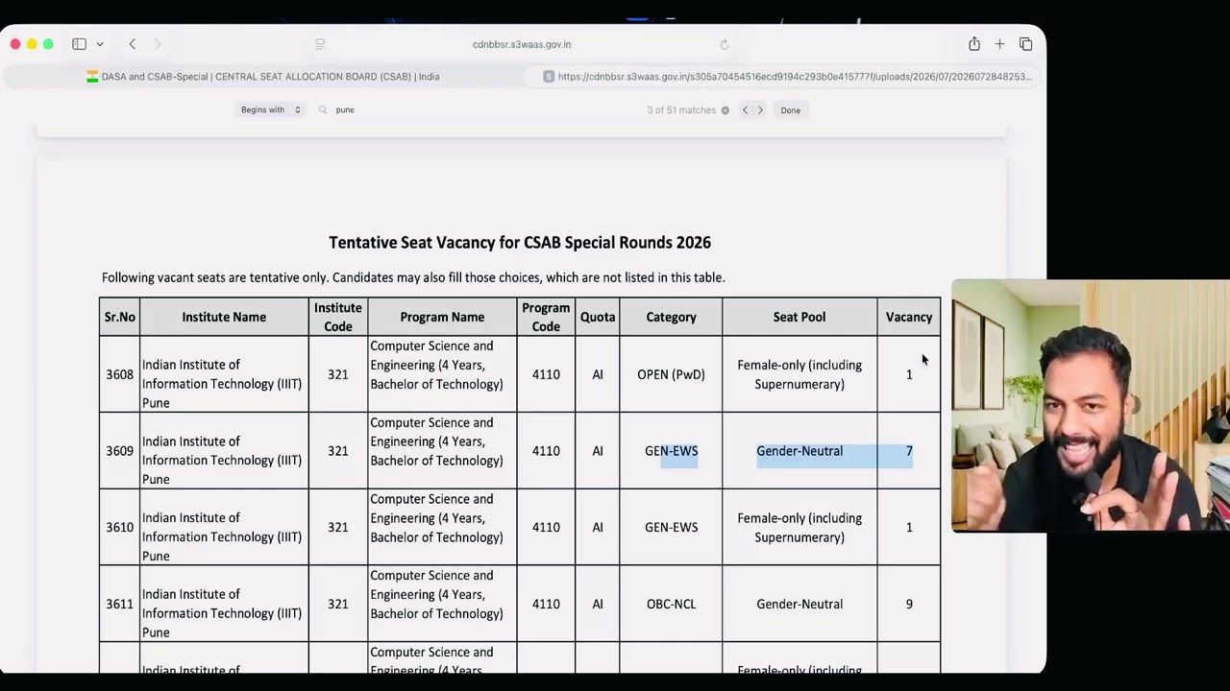
Task: Click program code 4110 in row 3609
Action: (546, 451)
